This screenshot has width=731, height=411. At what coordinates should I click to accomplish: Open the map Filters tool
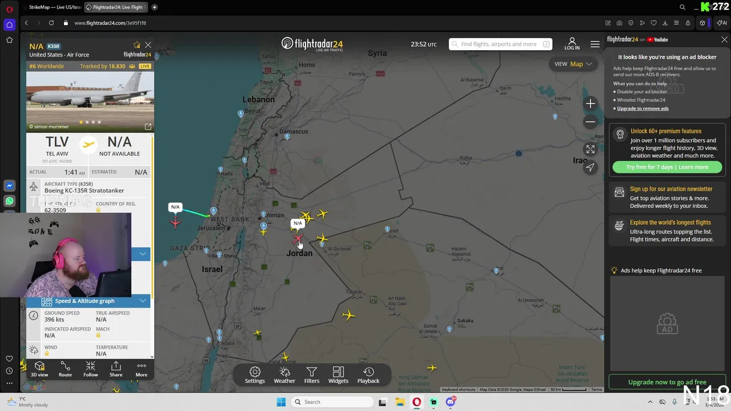pyautogui.click(x=312, y=375)
